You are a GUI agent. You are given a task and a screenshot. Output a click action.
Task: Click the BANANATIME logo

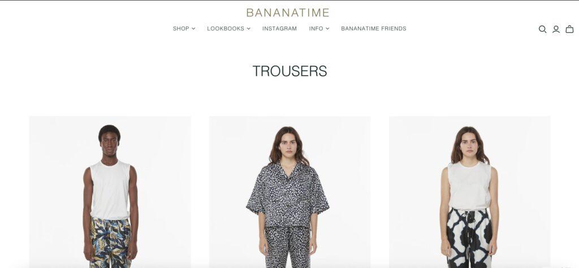(x=288, y=13)
